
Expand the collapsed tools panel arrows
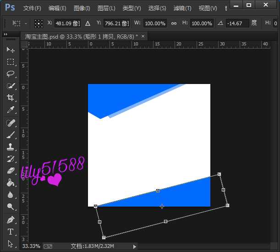[6, 34]
